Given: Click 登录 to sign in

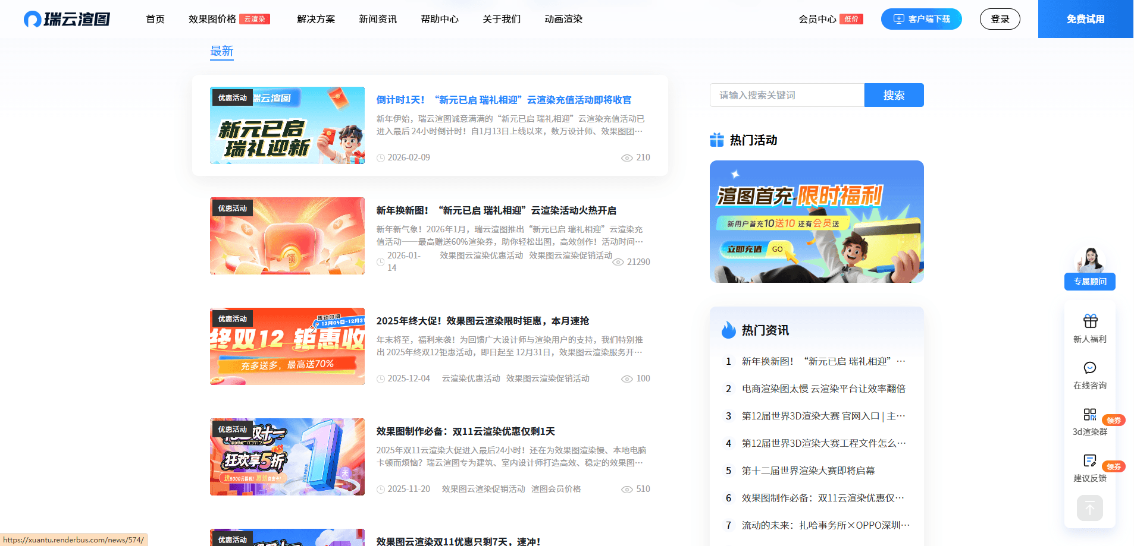Looking at the screenshot, I should [1000, 18].
